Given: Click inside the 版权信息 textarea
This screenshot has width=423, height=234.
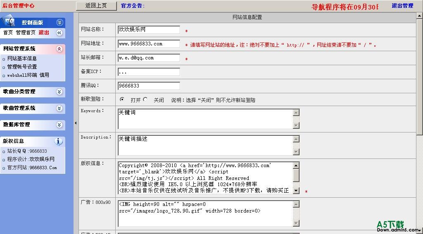Looking at the screenshot, I should click(206, 178).
